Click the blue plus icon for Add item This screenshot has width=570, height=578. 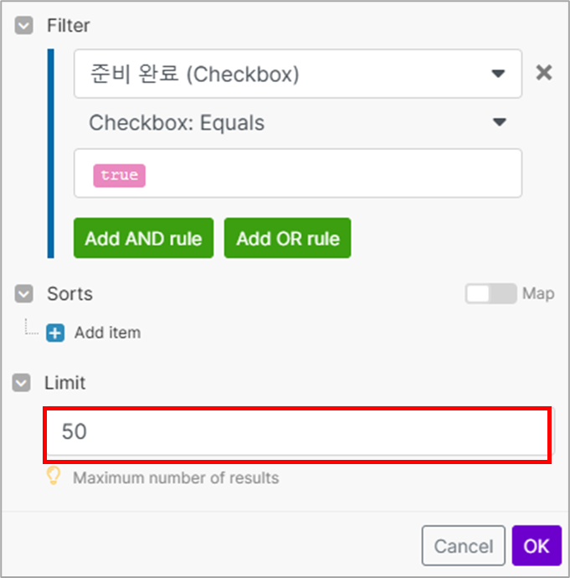(x=55, y=333)
